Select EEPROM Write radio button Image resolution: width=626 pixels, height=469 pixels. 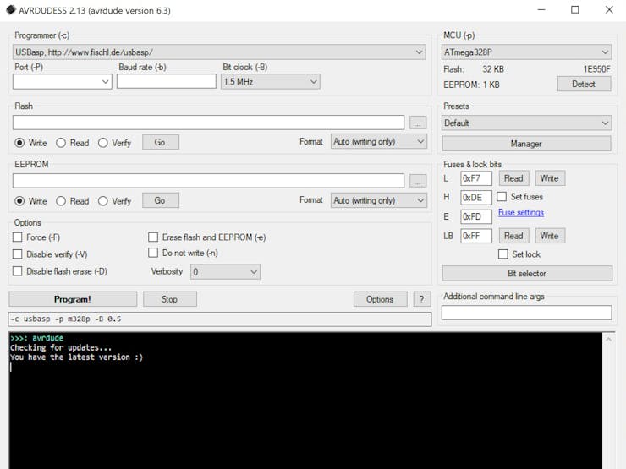tap(19, 201)
